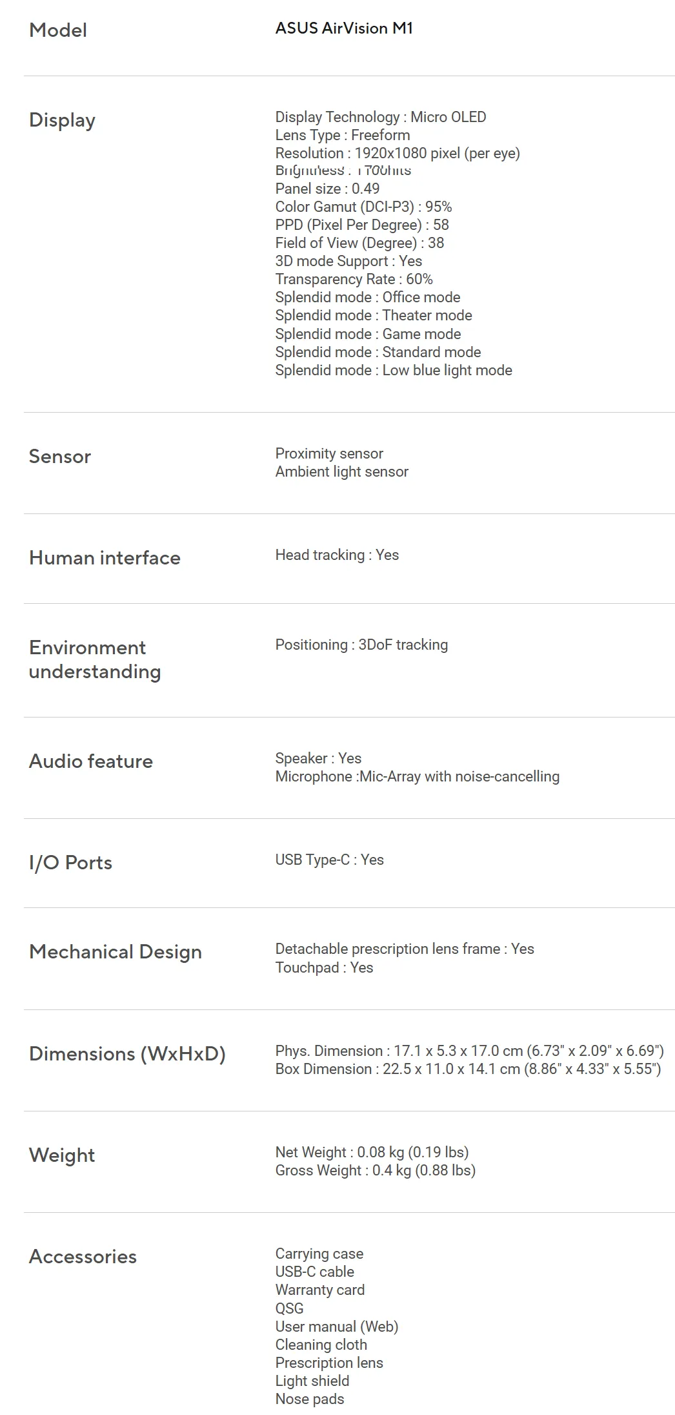Click the Net Weight 0.08 kg line

[372, 1152]
